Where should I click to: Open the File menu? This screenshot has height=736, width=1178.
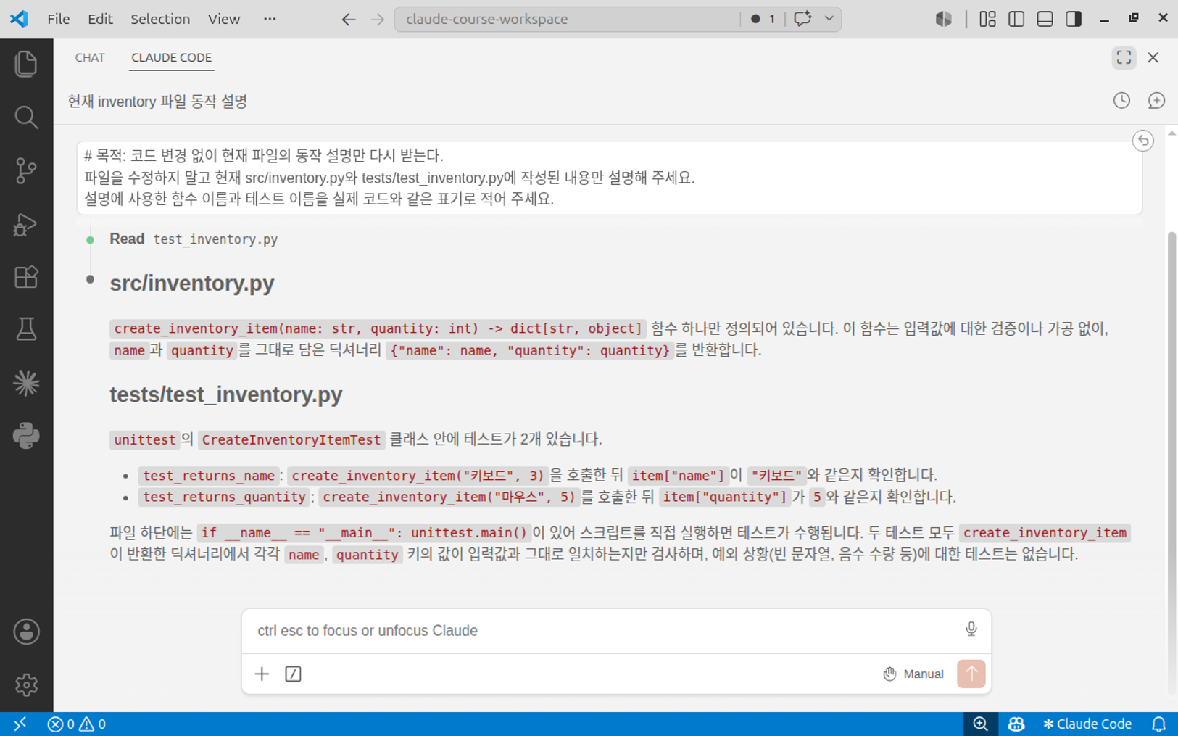tap(59, 19)
